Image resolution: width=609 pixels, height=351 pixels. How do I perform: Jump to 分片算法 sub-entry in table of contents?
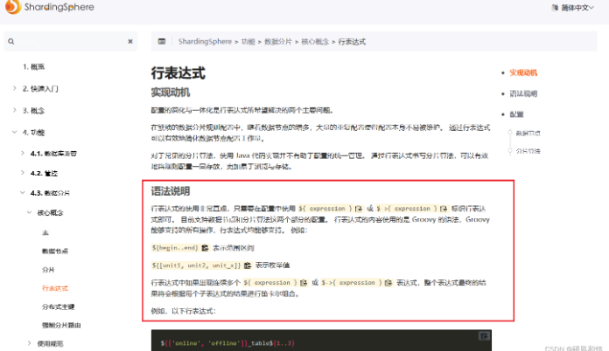[x=528, y=151]
